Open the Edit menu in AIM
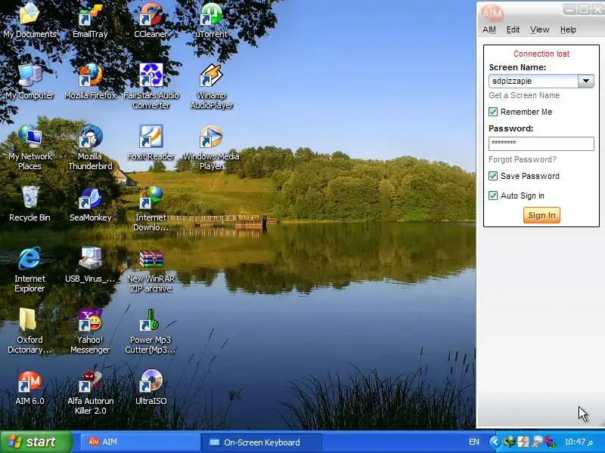Image resolution: width=605 pixels, height=453 pixels. coord(513,29)
